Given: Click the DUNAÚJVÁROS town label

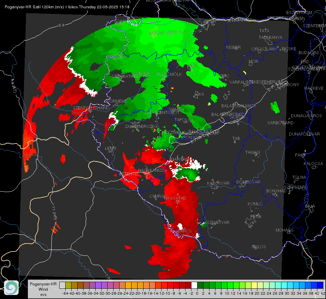Looking at the screenshot, I should point(306,116).
